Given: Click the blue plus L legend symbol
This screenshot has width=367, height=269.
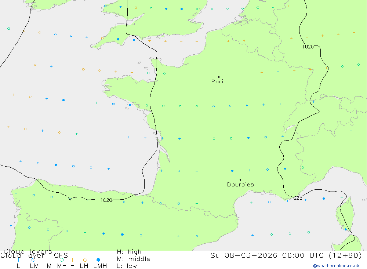Looking at the screenshot, I should click(18, 260).
